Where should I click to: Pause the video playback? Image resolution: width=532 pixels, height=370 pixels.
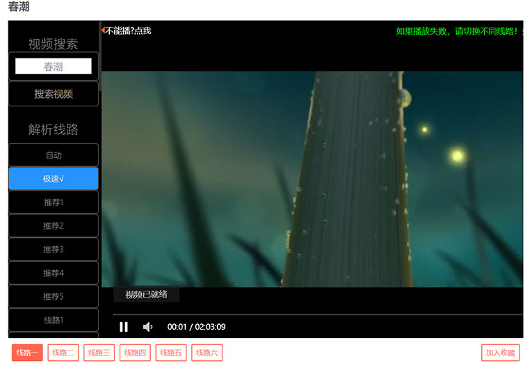[124, 327]
